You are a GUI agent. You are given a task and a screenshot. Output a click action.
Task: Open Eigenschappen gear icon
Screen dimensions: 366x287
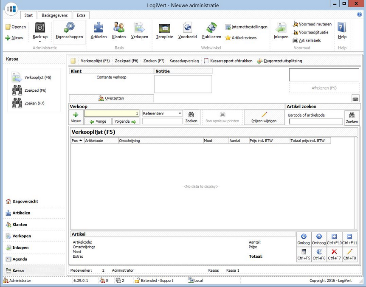[x=69, y=31]
